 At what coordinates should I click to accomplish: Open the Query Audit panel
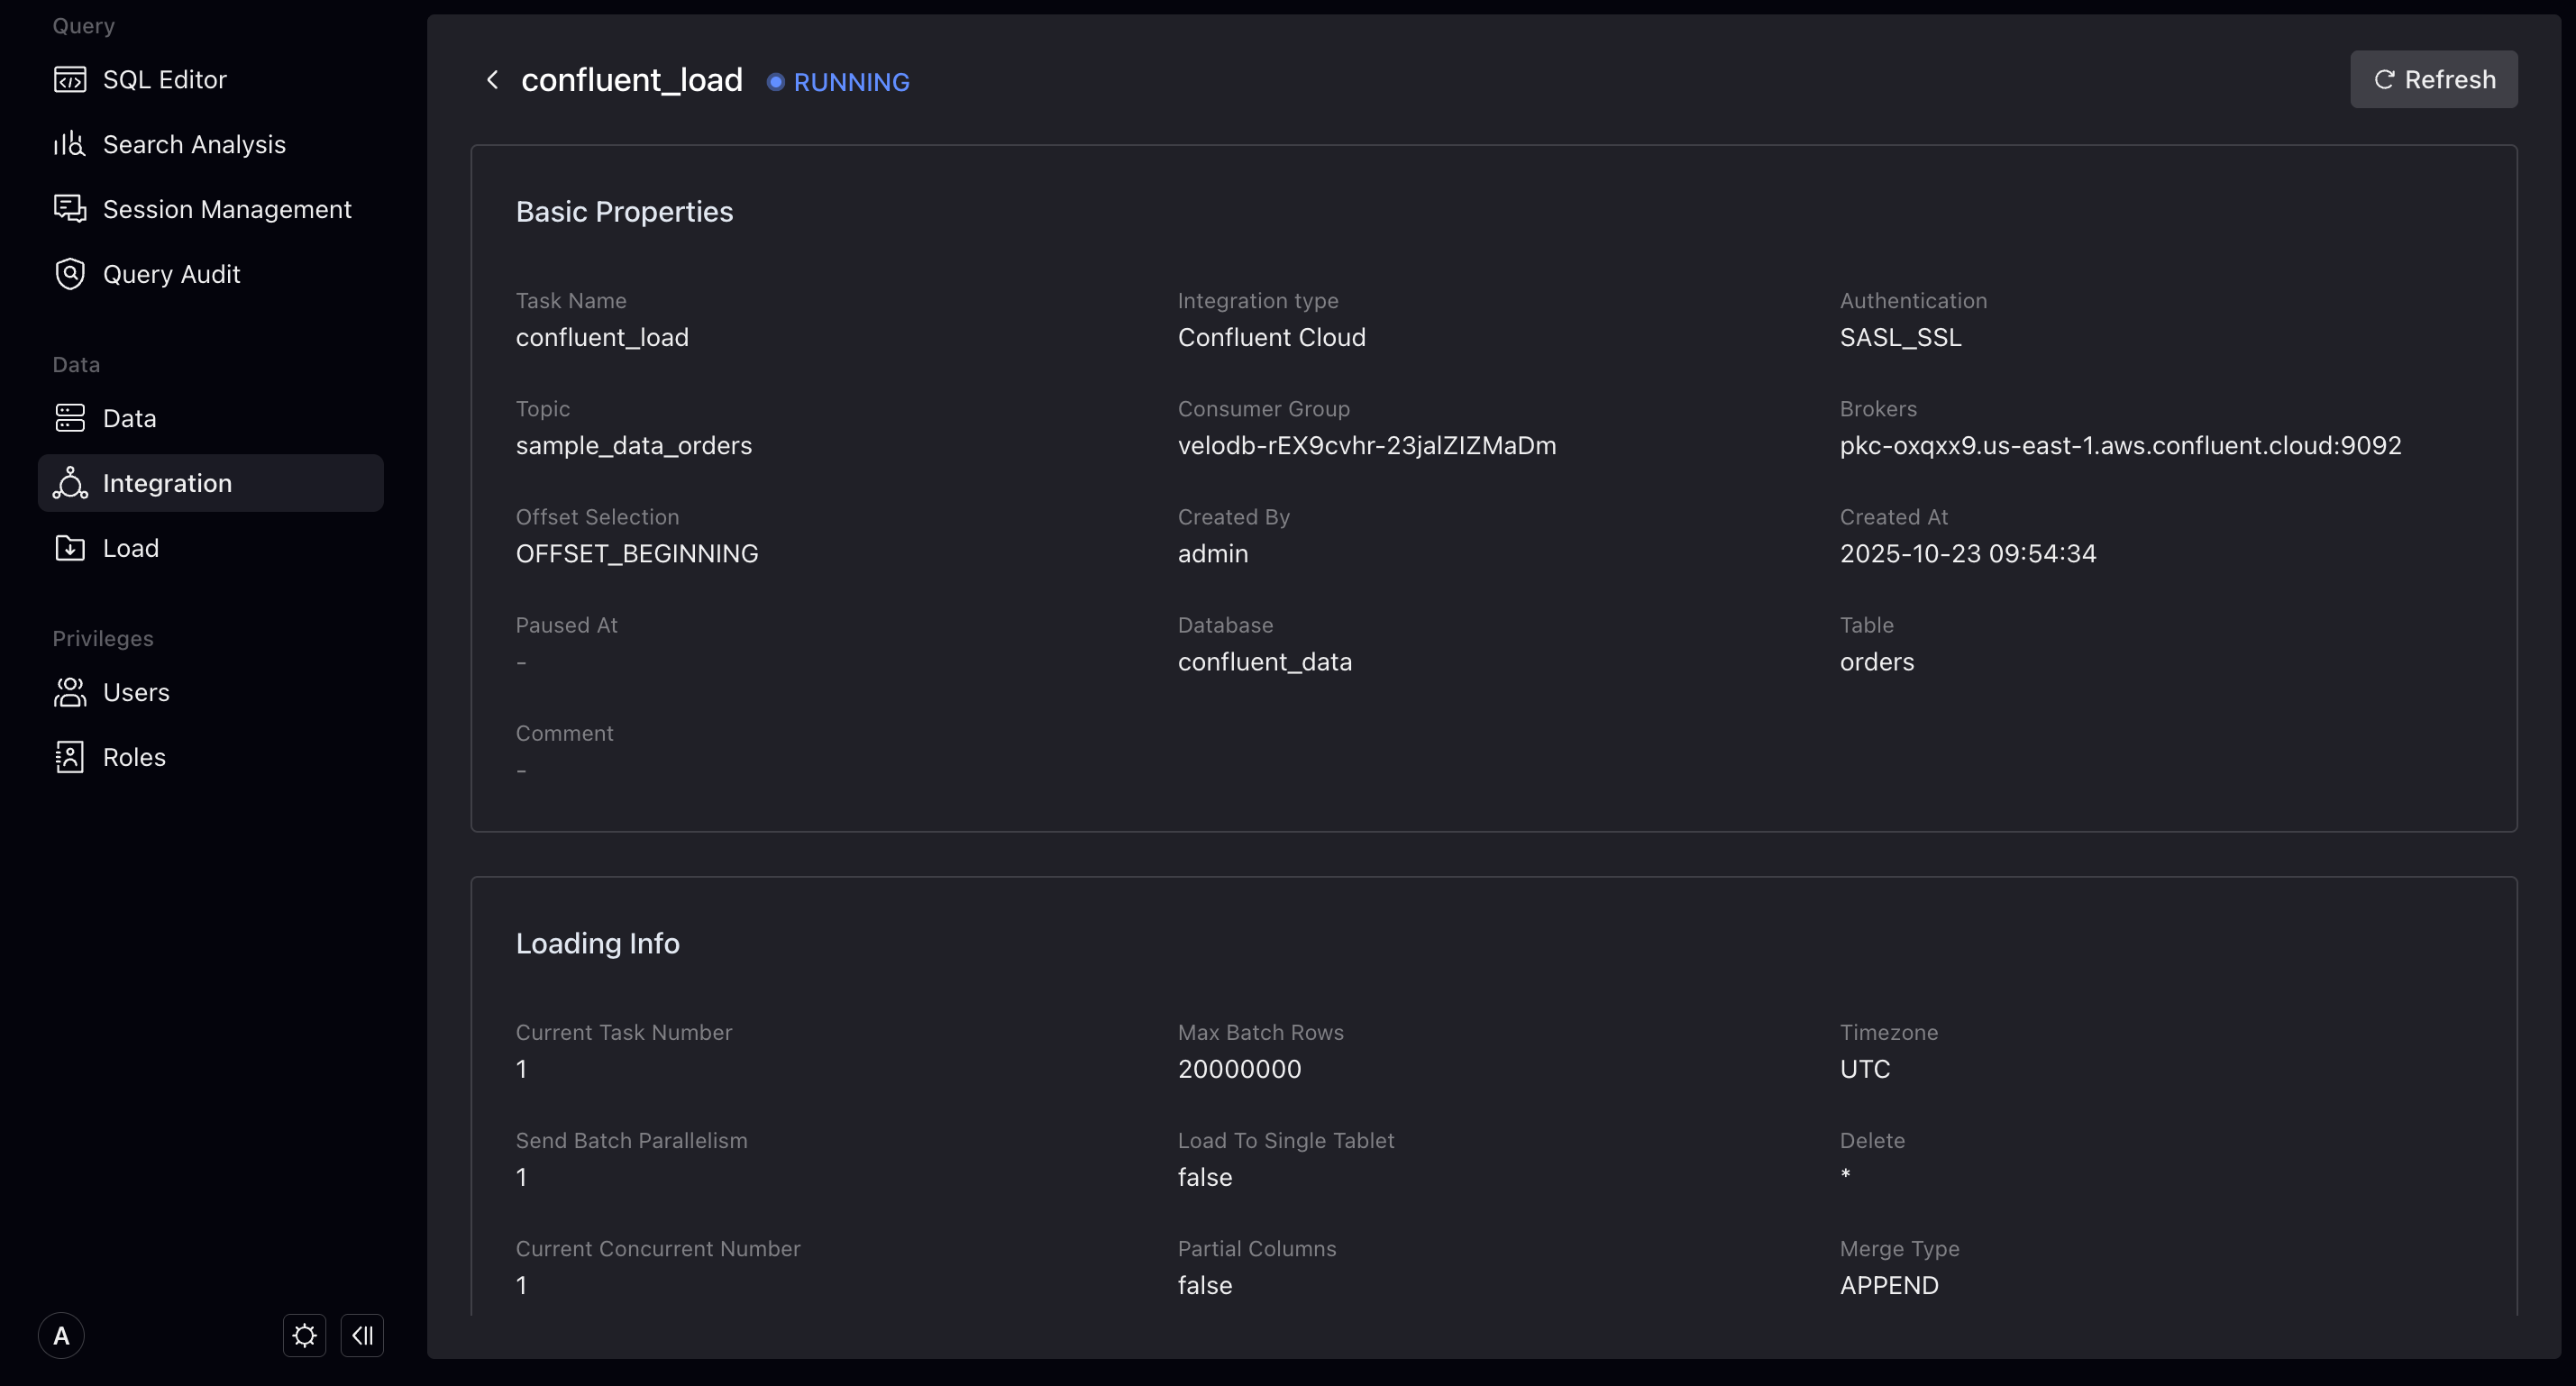pyautogui.click(x=171, y=273)
